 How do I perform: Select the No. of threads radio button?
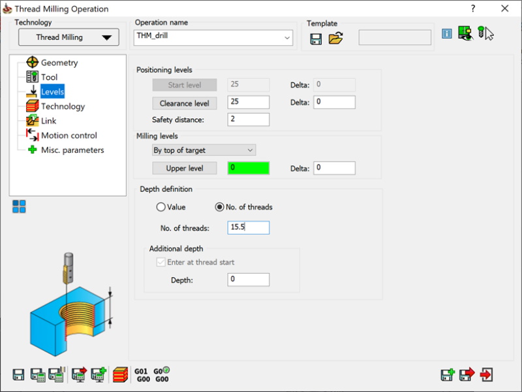[220, 207]
